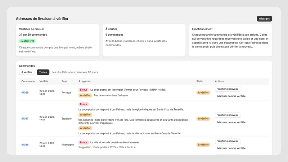Viewport: 288px width, 162px height.
Task: Click Vérifier à nouveau for order #1088
Action: pos(228,89)
